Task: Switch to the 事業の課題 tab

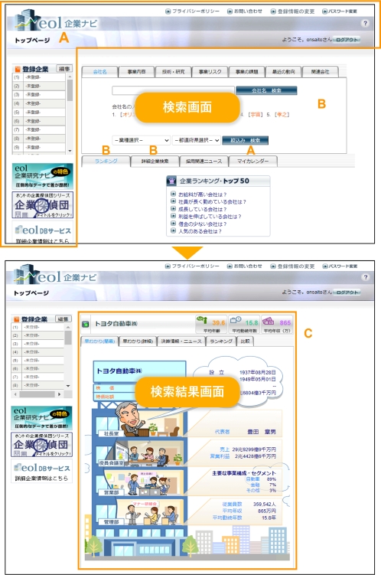Action: pyautogui.click(x=246, y=72)
